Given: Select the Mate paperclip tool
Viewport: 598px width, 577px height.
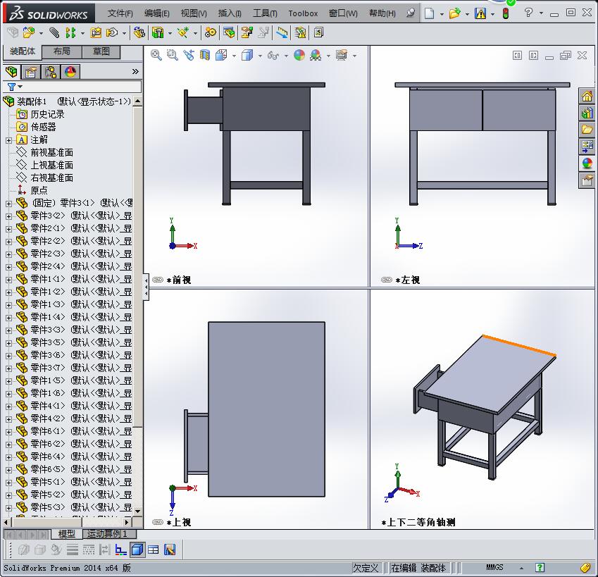Looking at the screenshot, I should point(54,33).
